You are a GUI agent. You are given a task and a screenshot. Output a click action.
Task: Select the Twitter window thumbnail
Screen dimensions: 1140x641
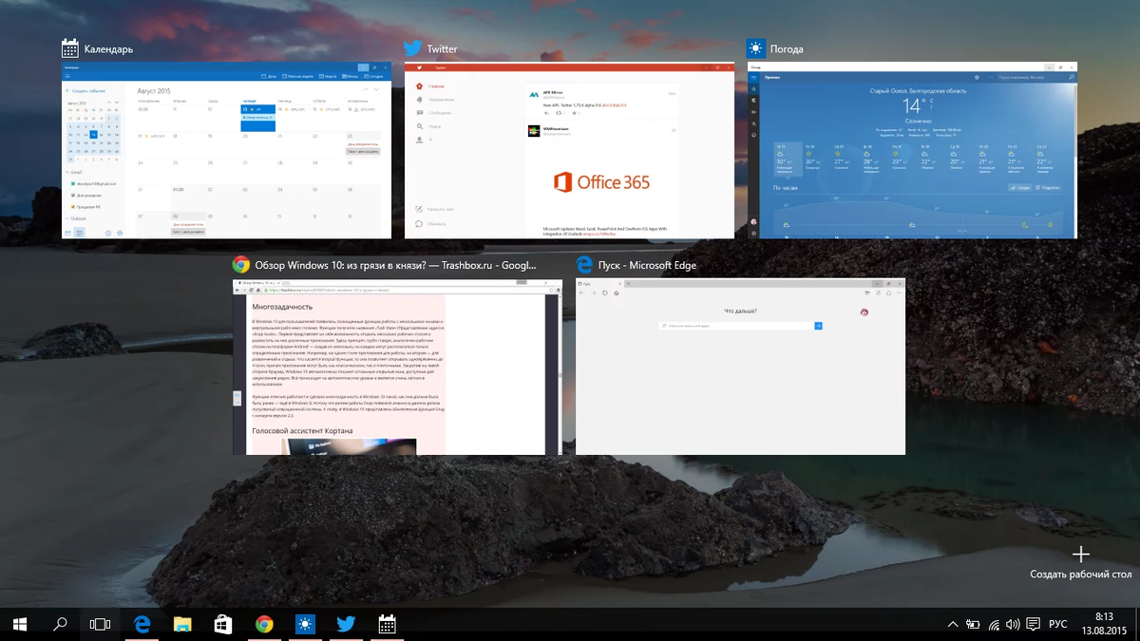tap(570, 150)
